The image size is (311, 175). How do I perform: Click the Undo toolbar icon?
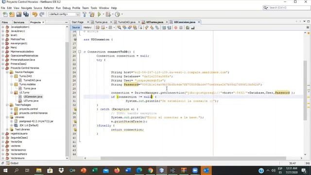pyautogui.click(x=35, y=14)
